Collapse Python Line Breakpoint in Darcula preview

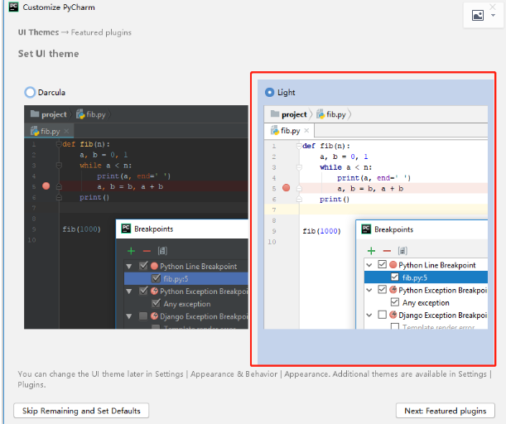129,267
